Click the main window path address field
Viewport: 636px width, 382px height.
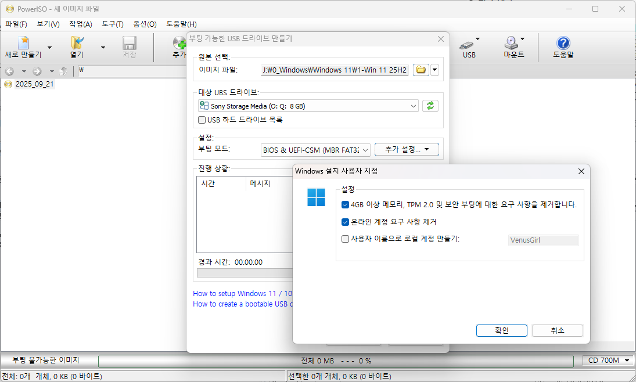coord(132,71)
